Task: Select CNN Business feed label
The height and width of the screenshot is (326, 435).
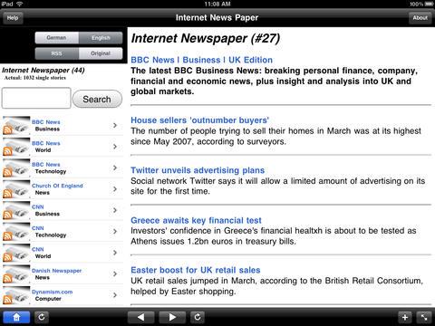Action: (x=45, y=210)
